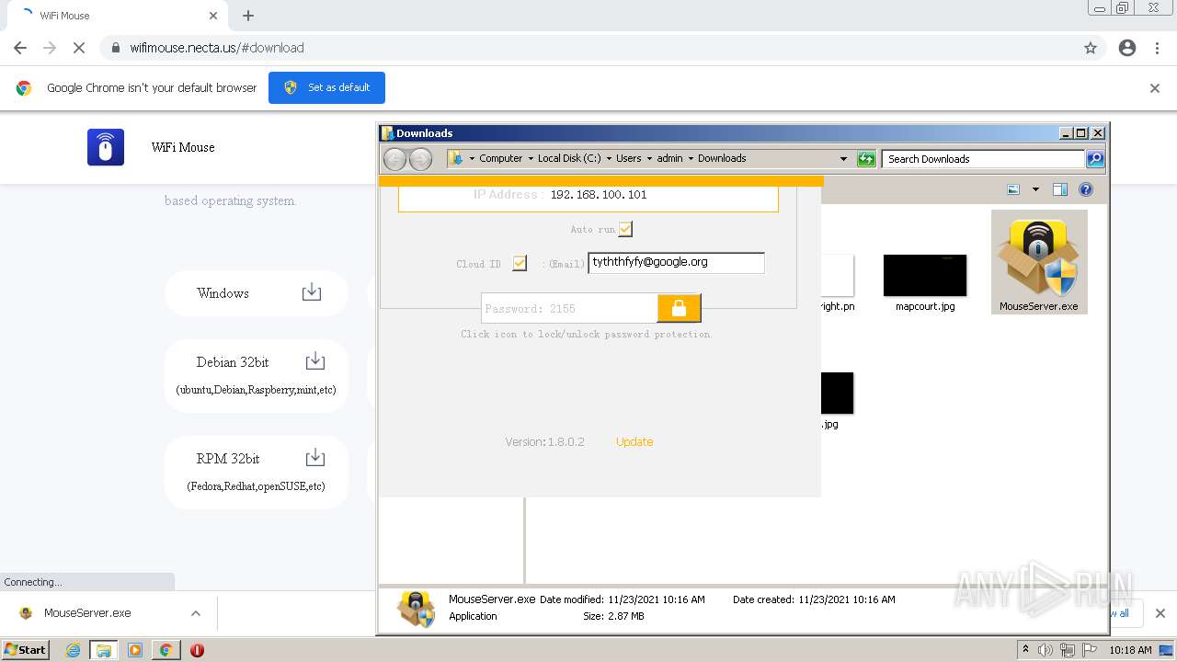
Task: Select the WiFi Mouse browser tab
Action: click(118, 16)
